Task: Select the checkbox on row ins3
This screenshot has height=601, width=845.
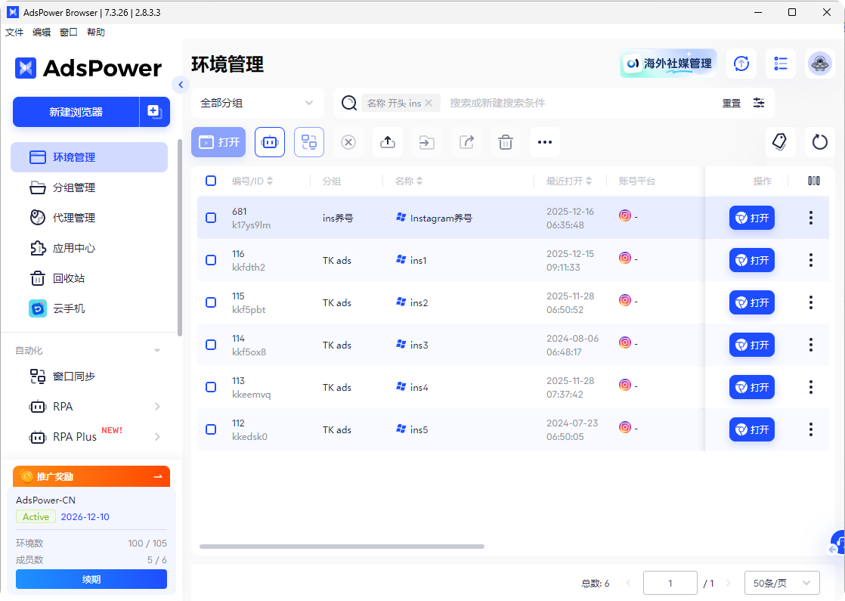Action: click(210, 345)
